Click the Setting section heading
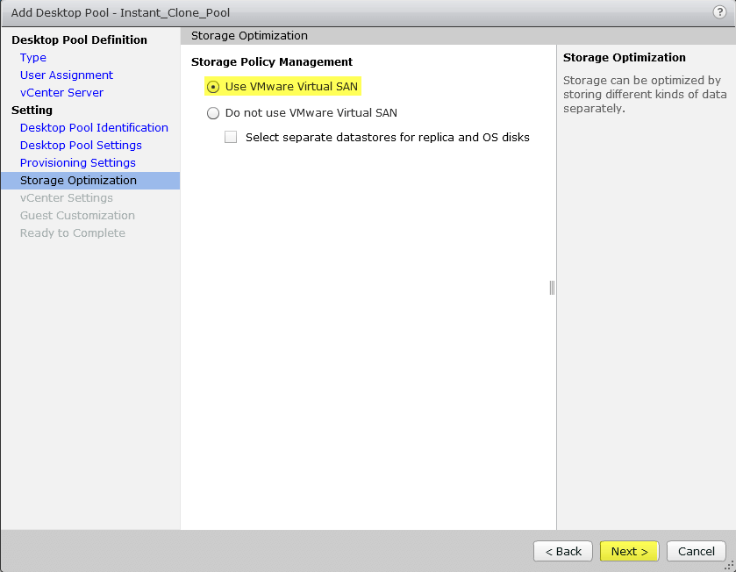The image size is (736, 572). pyautogui.click(x=32, y=111)
